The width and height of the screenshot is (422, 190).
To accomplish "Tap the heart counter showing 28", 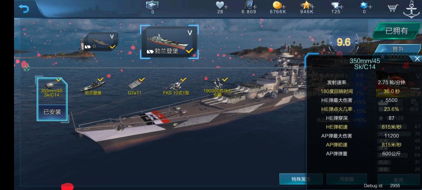I will coord(220,7).
